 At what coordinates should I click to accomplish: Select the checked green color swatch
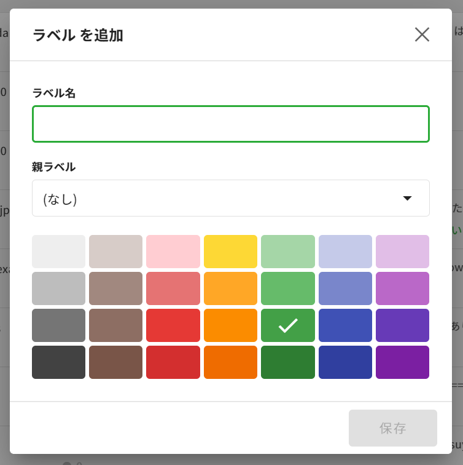point(288,325)
